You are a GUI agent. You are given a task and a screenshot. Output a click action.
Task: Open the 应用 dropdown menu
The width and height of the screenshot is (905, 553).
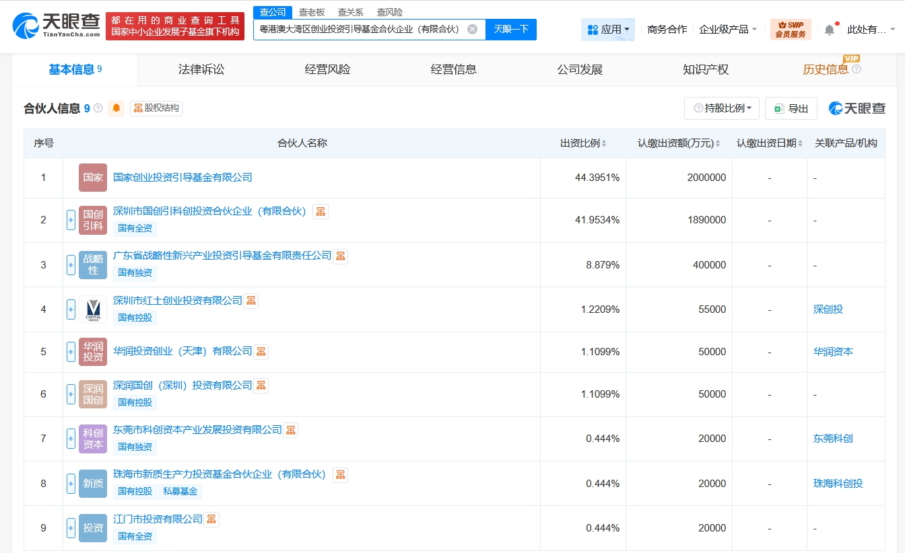pos(608,30)
